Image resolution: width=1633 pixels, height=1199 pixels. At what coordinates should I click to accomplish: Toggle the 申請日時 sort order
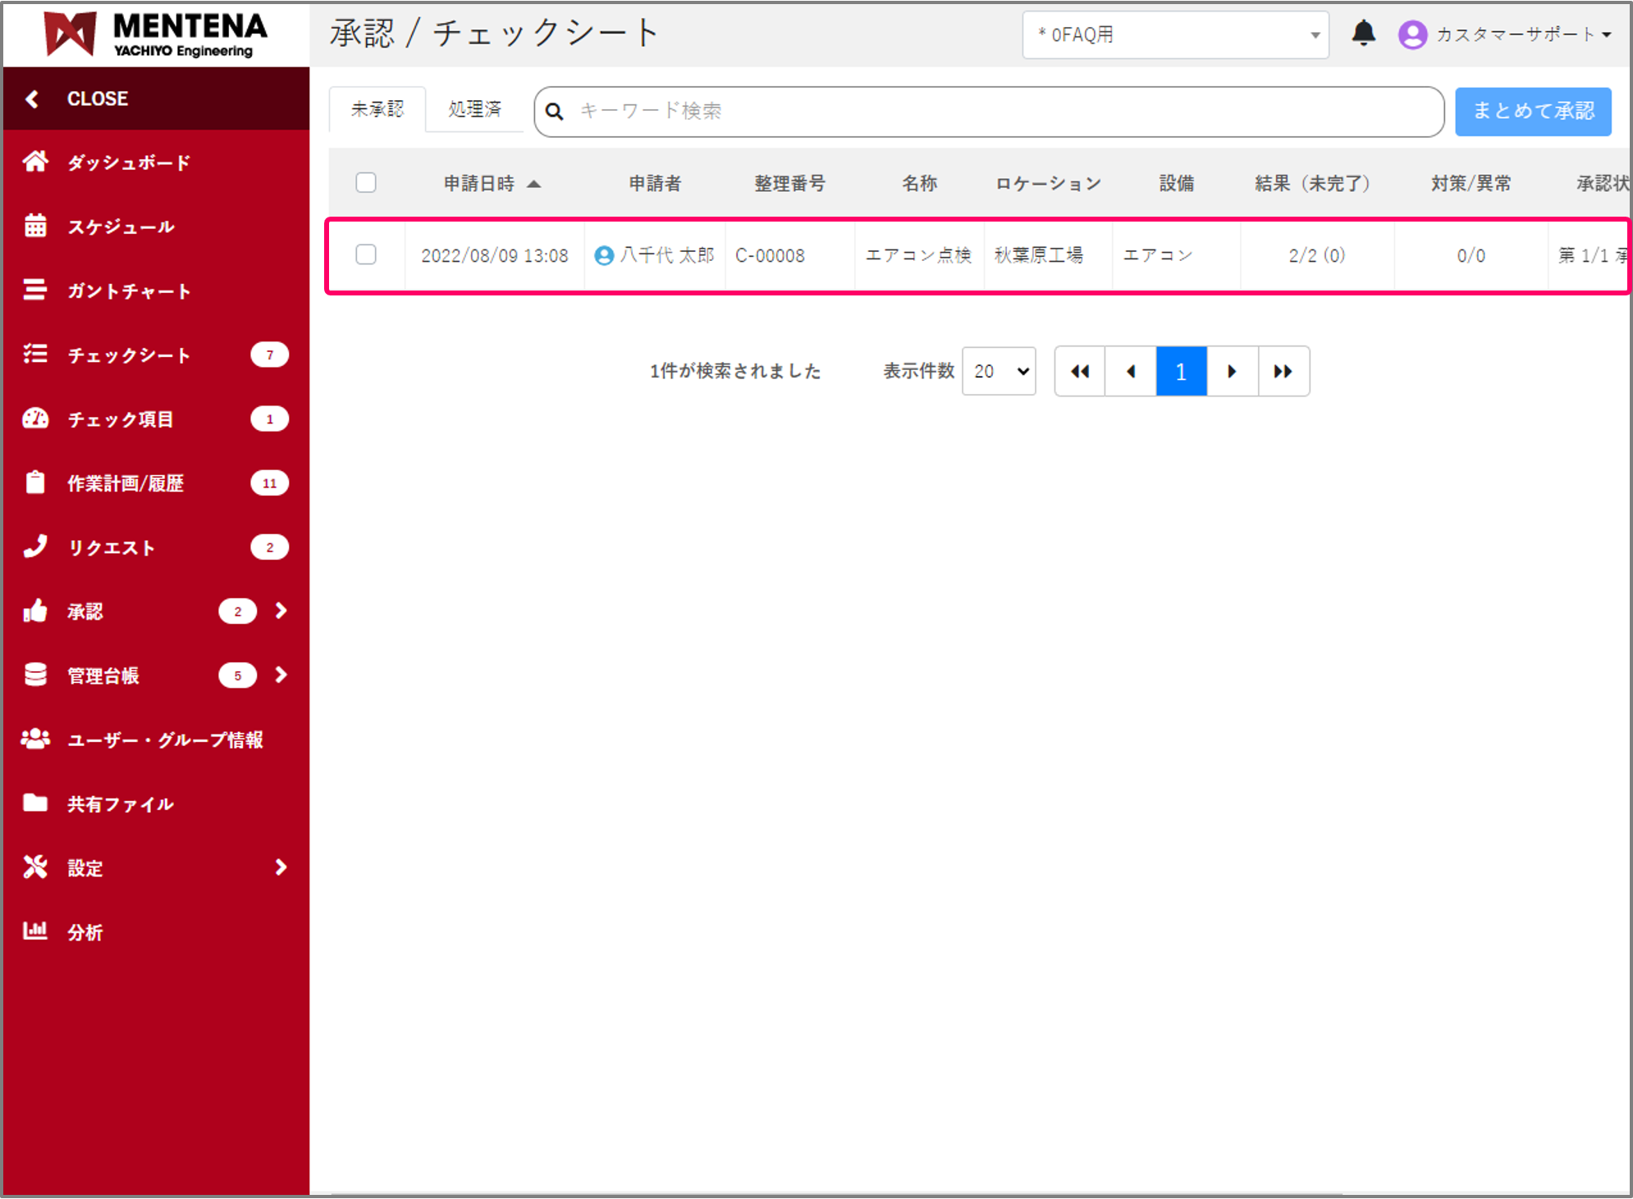pyautogui.click(x=492, y=183)
